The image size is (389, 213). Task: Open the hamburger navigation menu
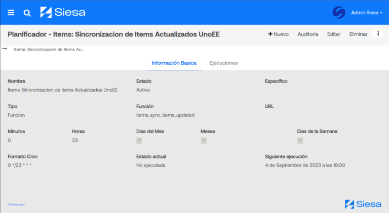[x=11, y=12]
